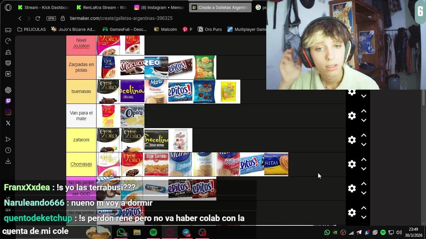Go back to the previous page
The width and height of the screenshot is (426, 239).
[x=20, y=18]
